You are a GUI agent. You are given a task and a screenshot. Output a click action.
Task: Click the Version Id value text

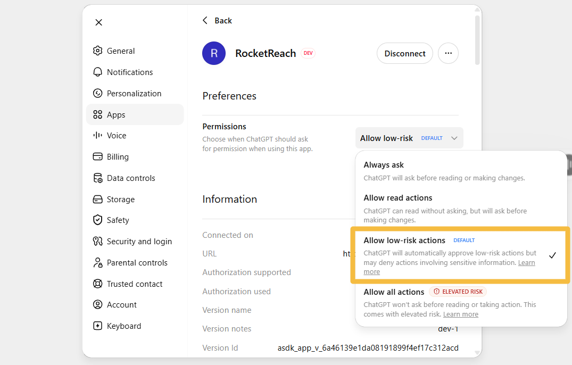[x=368, y=348]
